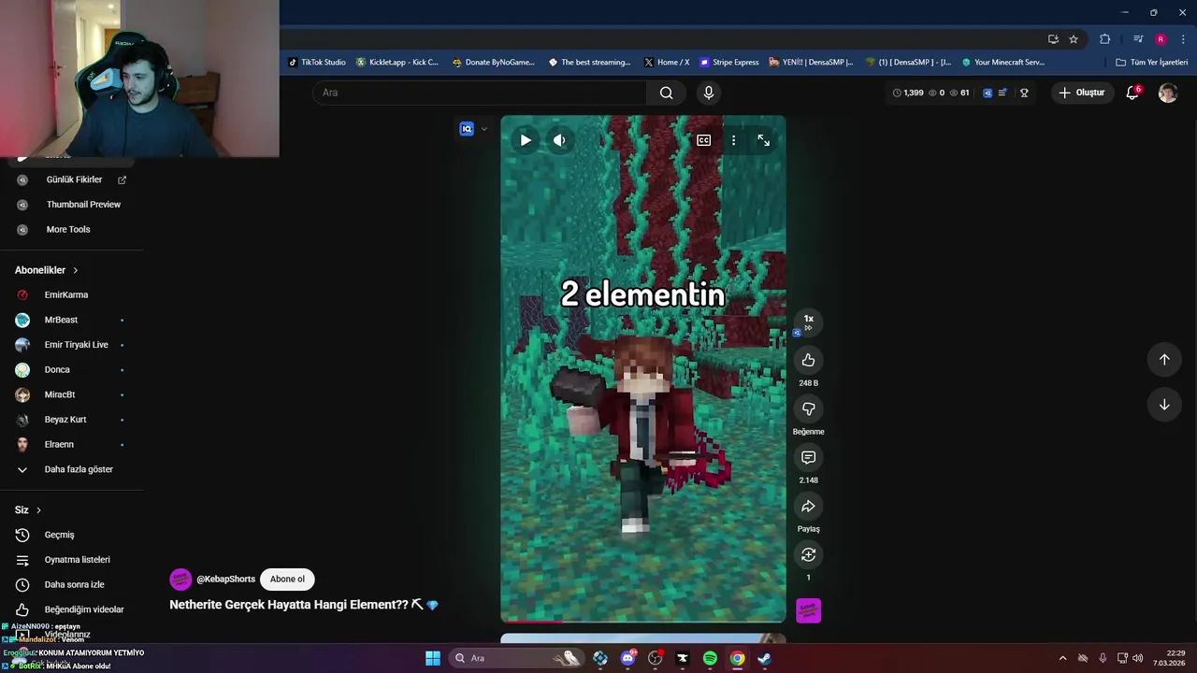This screenshot has width=1197, height=673.
Task: Open the Tüm Yer İşaretleri bookmarks folder
Action: point(1151,63)
